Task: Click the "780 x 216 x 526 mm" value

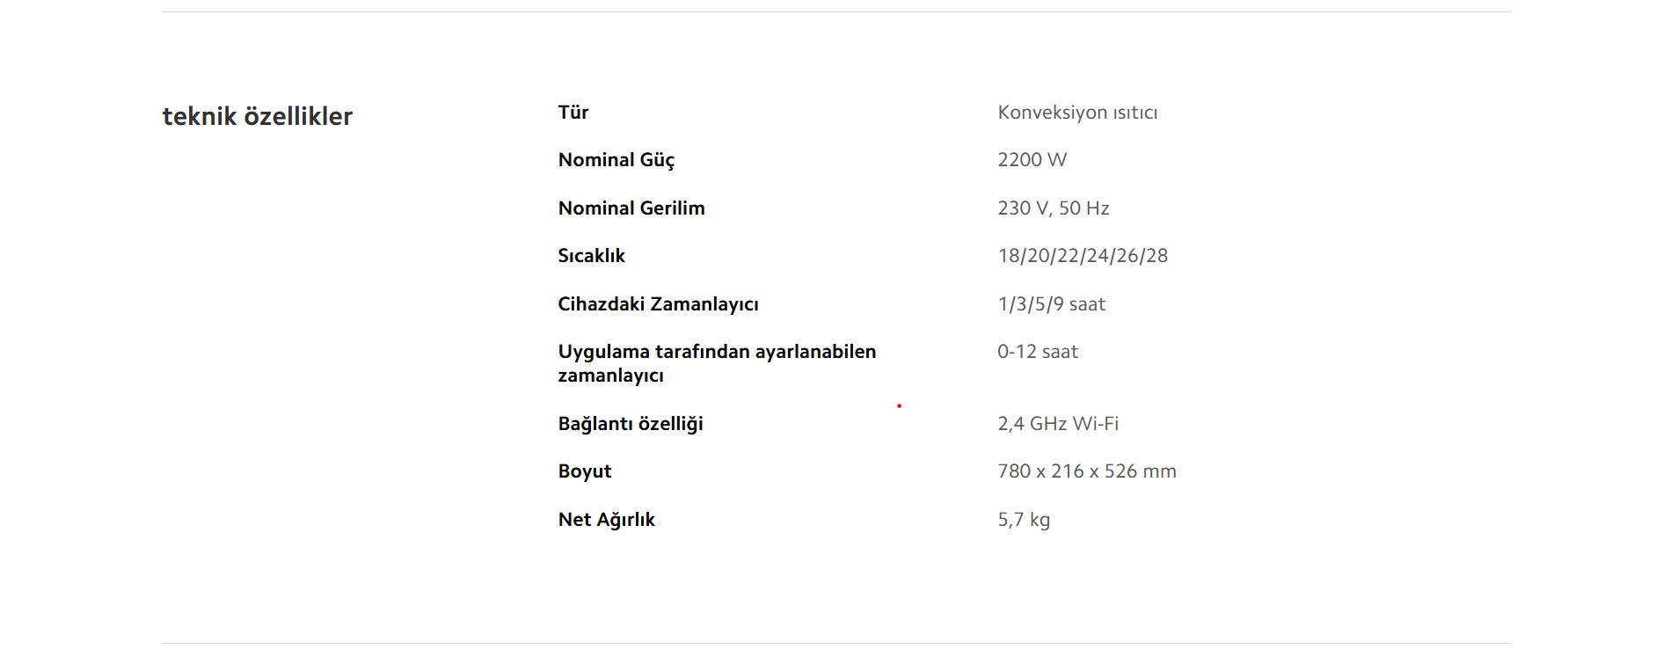Action: (x=1087, y=471)
